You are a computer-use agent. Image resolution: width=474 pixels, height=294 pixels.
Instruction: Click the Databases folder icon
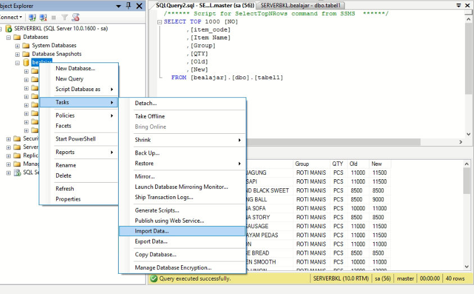[x=17, y=37]
